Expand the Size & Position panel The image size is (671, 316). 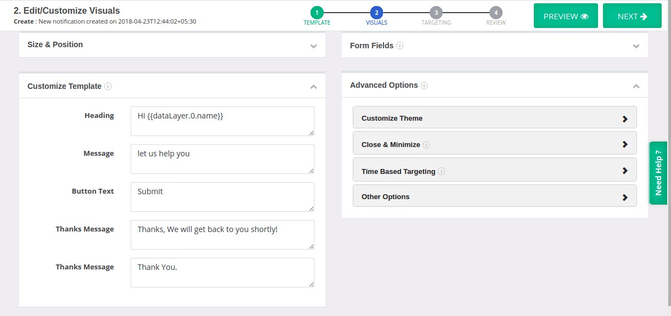tap(172, 44)
